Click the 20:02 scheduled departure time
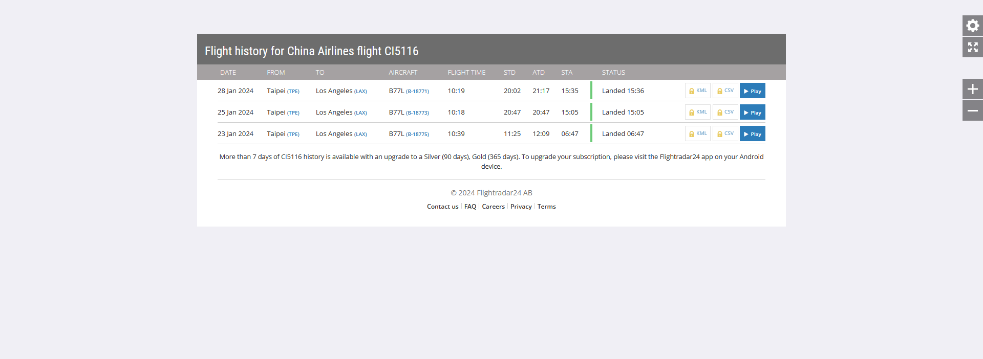The height and width of the screenshot is (359, 983). point(512,91)
